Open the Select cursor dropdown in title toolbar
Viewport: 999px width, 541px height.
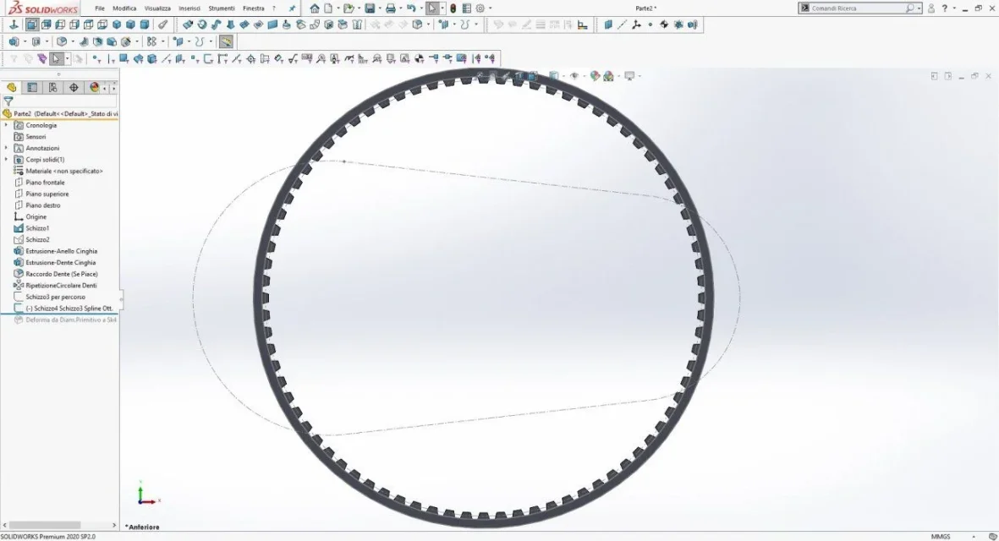click(442, 8)
